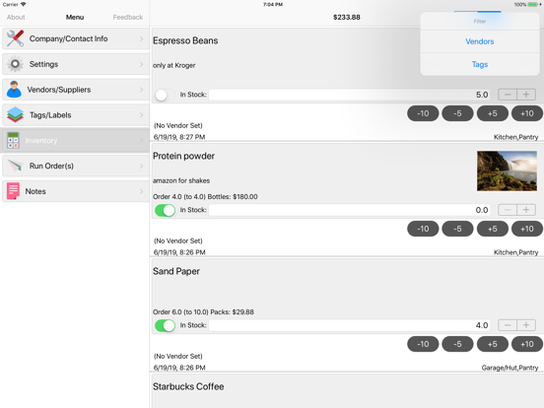Expand the Tags/Labels chevron
Screen dimensions: 544x408
[x=142, y=115]
